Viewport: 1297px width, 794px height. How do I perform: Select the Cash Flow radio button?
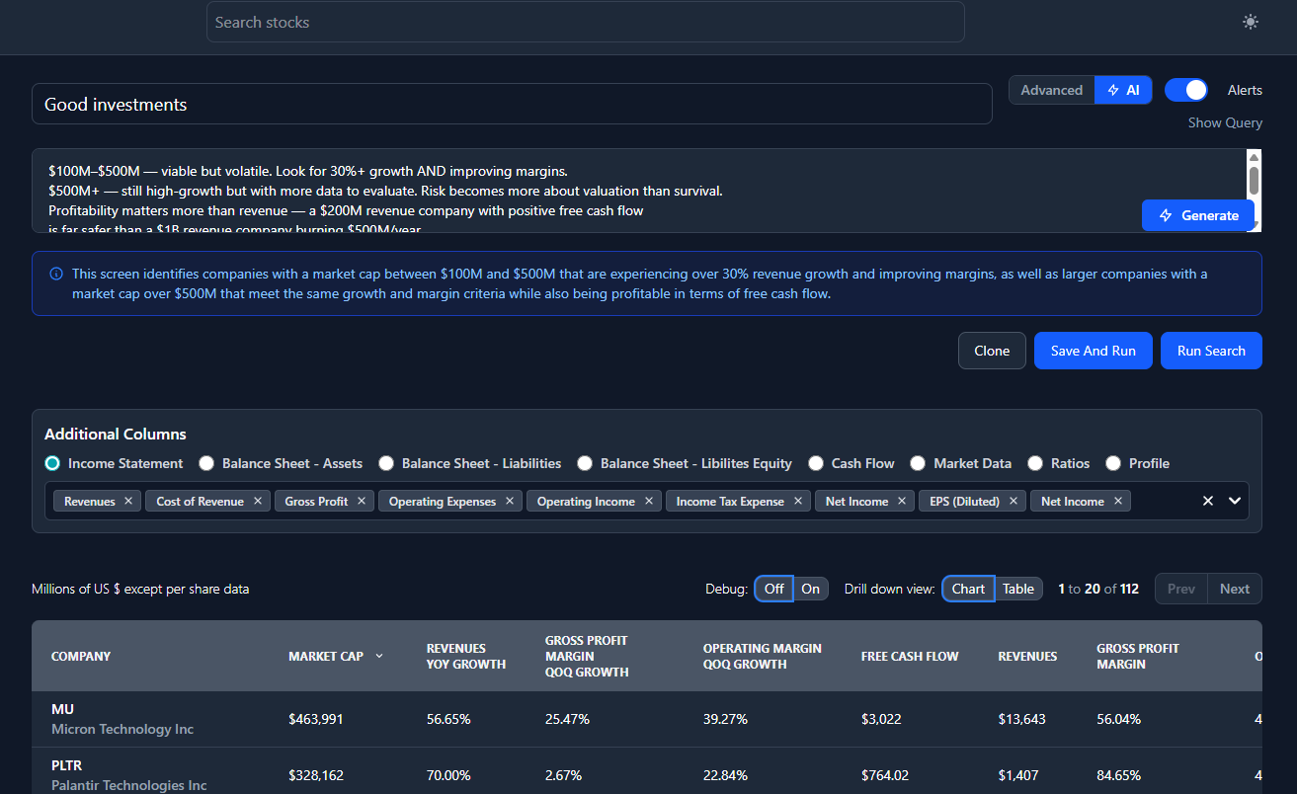tap(816, 463)
